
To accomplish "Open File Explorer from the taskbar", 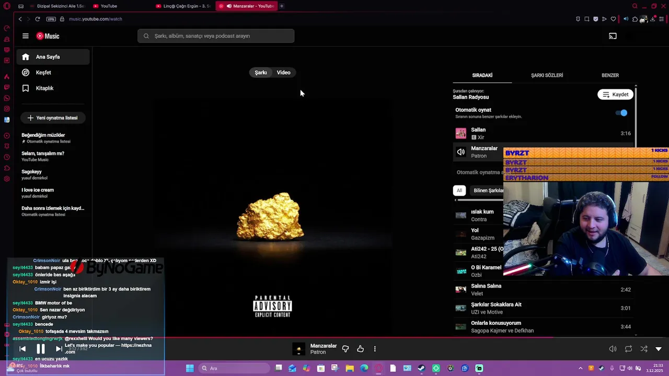I will 350,368.
